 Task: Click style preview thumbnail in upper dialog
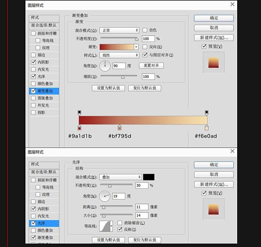pos(214,62)
